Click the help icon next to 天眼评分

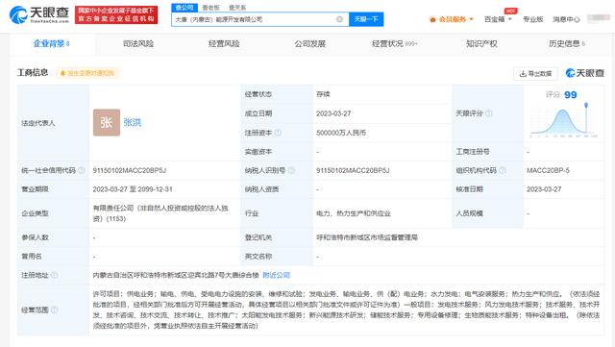coord(489,113)
